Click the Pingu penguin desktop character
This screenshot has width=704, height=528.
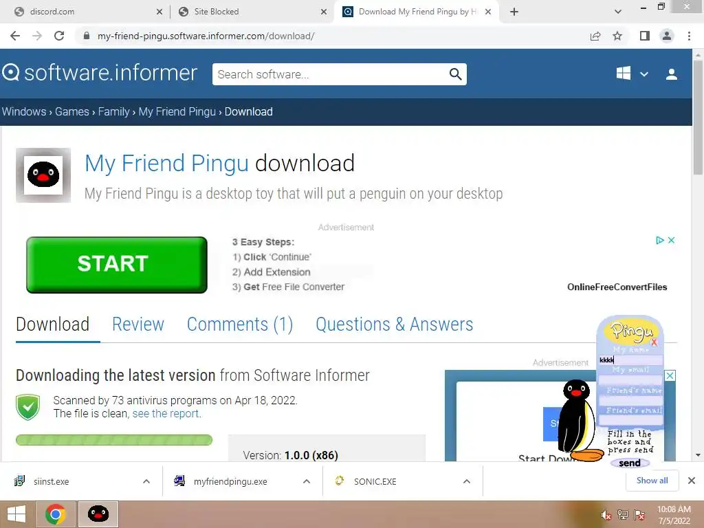[577, 421]
